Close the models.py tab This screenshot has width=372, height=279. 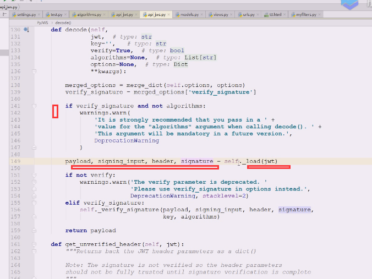click(x=201, y=15)
